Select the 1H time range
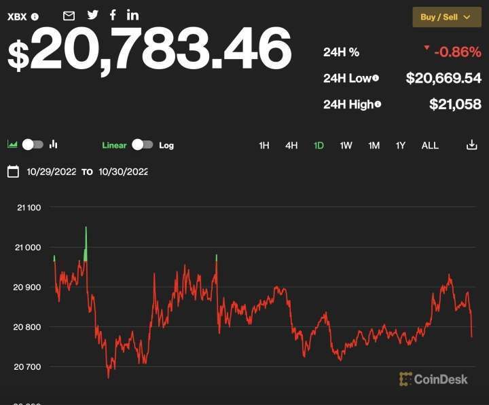The width and height of the screenshot is (489, 405). tap(264, 145)
